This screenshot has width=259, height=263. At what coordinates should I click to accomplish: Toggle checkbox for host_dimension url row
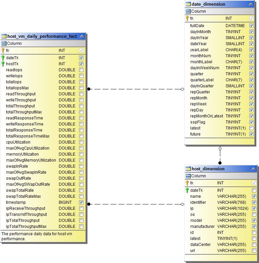[x=254, y=251]
